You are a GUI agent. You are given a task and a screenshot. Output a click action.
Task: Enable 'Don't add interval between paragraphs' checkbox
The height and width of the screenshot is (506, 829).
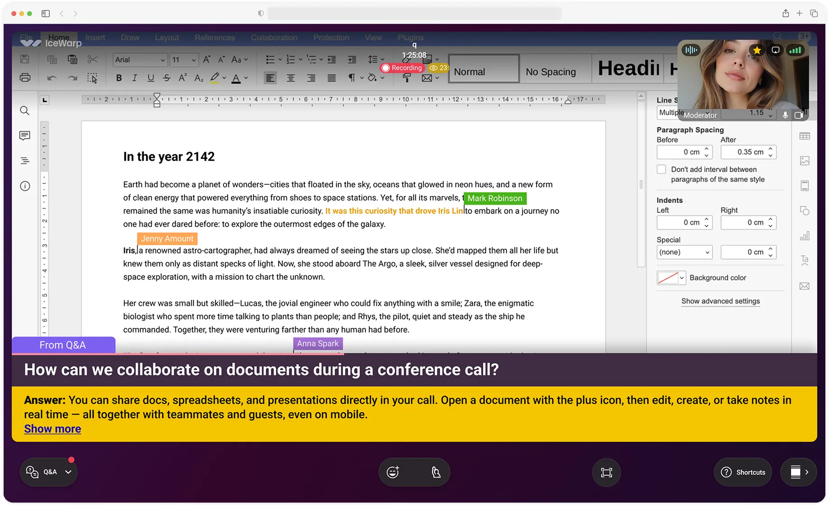(x=661, y=170)
